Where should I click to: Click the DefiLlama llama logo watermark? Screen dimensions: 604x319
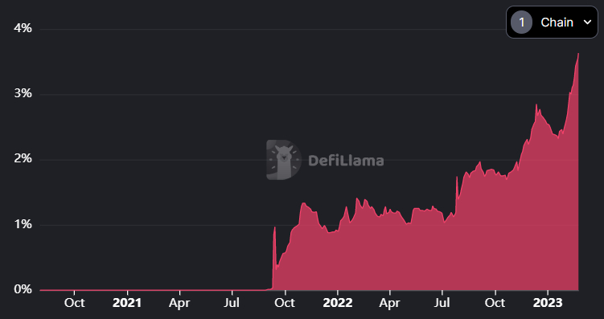pyautogui.click(x=284, y=160)
